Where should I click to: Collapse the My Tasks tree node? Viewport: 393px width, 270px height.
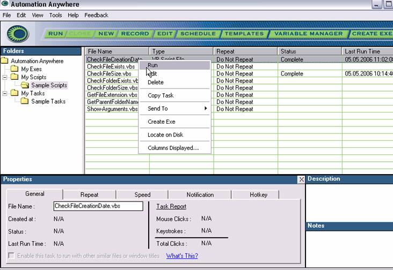click(5, 94)
